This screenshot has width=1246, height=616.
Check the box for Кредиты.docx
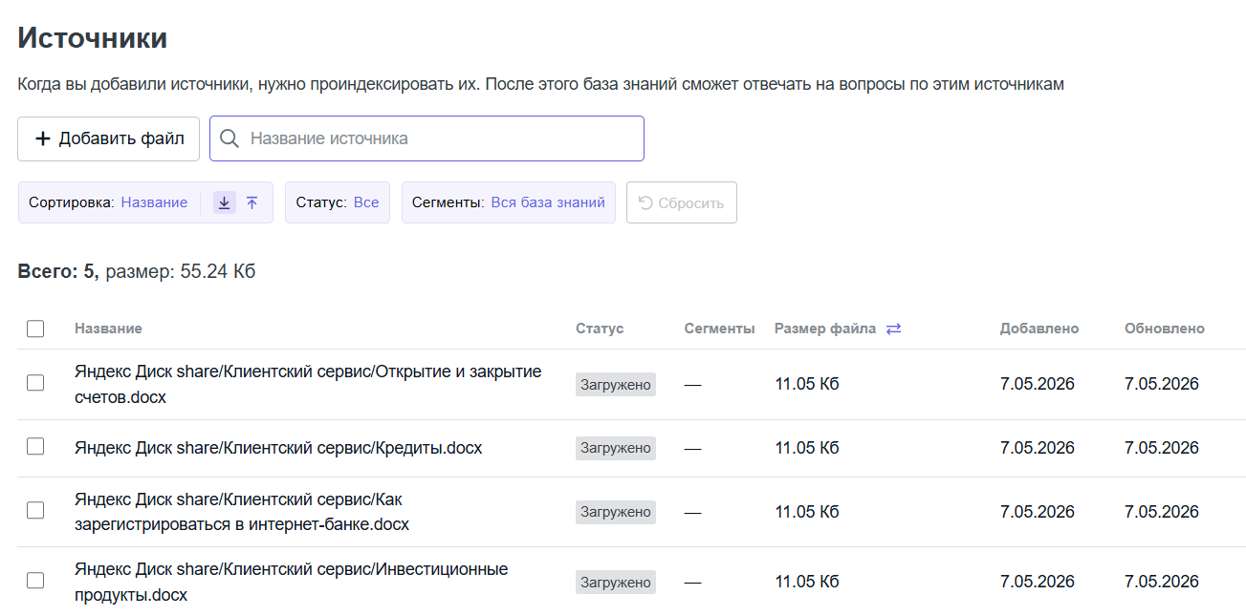tap(35, 446)
